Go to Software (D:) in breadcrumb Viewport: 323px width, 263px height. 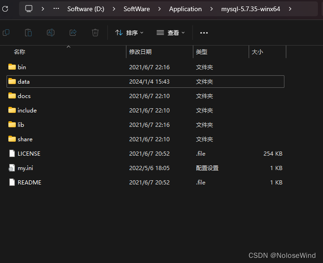click(x=86, y=9)
